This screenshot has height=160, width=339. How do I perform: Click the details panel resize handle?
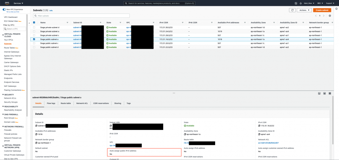pos(174,93)
